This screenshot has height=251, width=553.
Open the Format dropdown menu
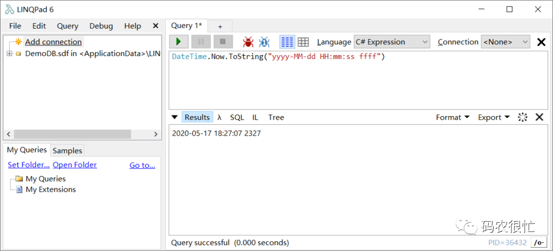pyautogui.click(x=453, y=117)
